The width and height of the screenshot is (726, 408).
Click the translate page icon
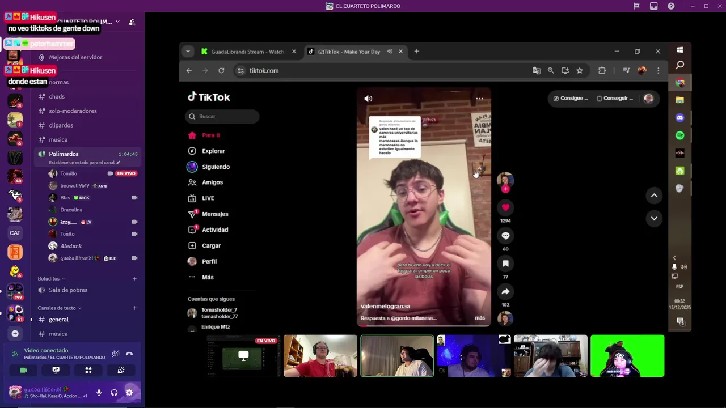tap(537, 71)
